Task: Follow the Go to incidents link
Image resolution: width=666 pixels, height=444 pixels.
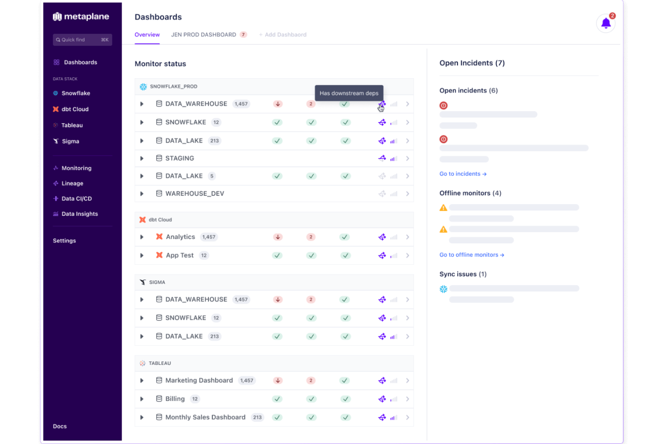Action: point(463,174)
